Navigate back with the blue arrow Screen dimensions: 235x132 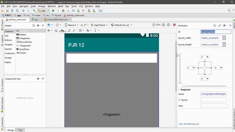point(23,11)
